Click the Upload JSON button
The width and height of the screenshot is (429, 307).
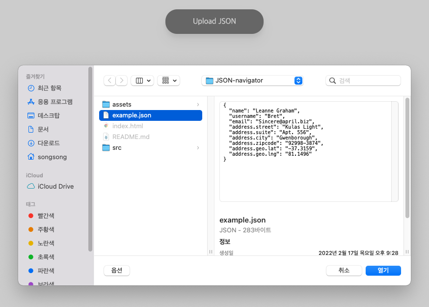[x=214, y=21]
